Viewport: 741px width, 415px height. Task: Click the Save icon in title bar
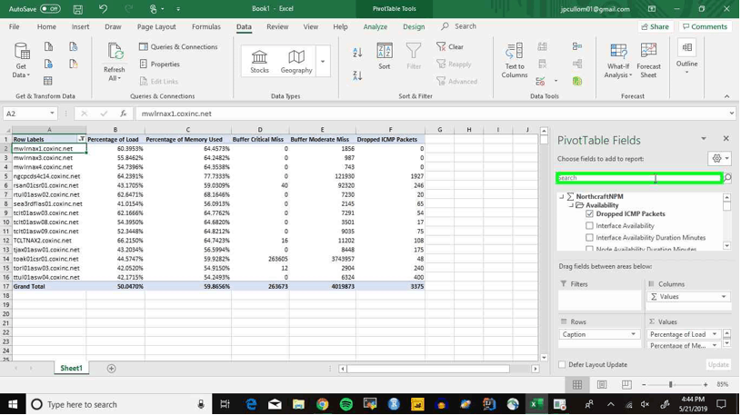pos(78,9)
